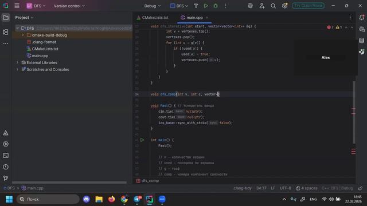Click main.cpp breadcrumb in navigation bar
The height and width of the screenshot is (206, 367).
[x=33, y=188]
